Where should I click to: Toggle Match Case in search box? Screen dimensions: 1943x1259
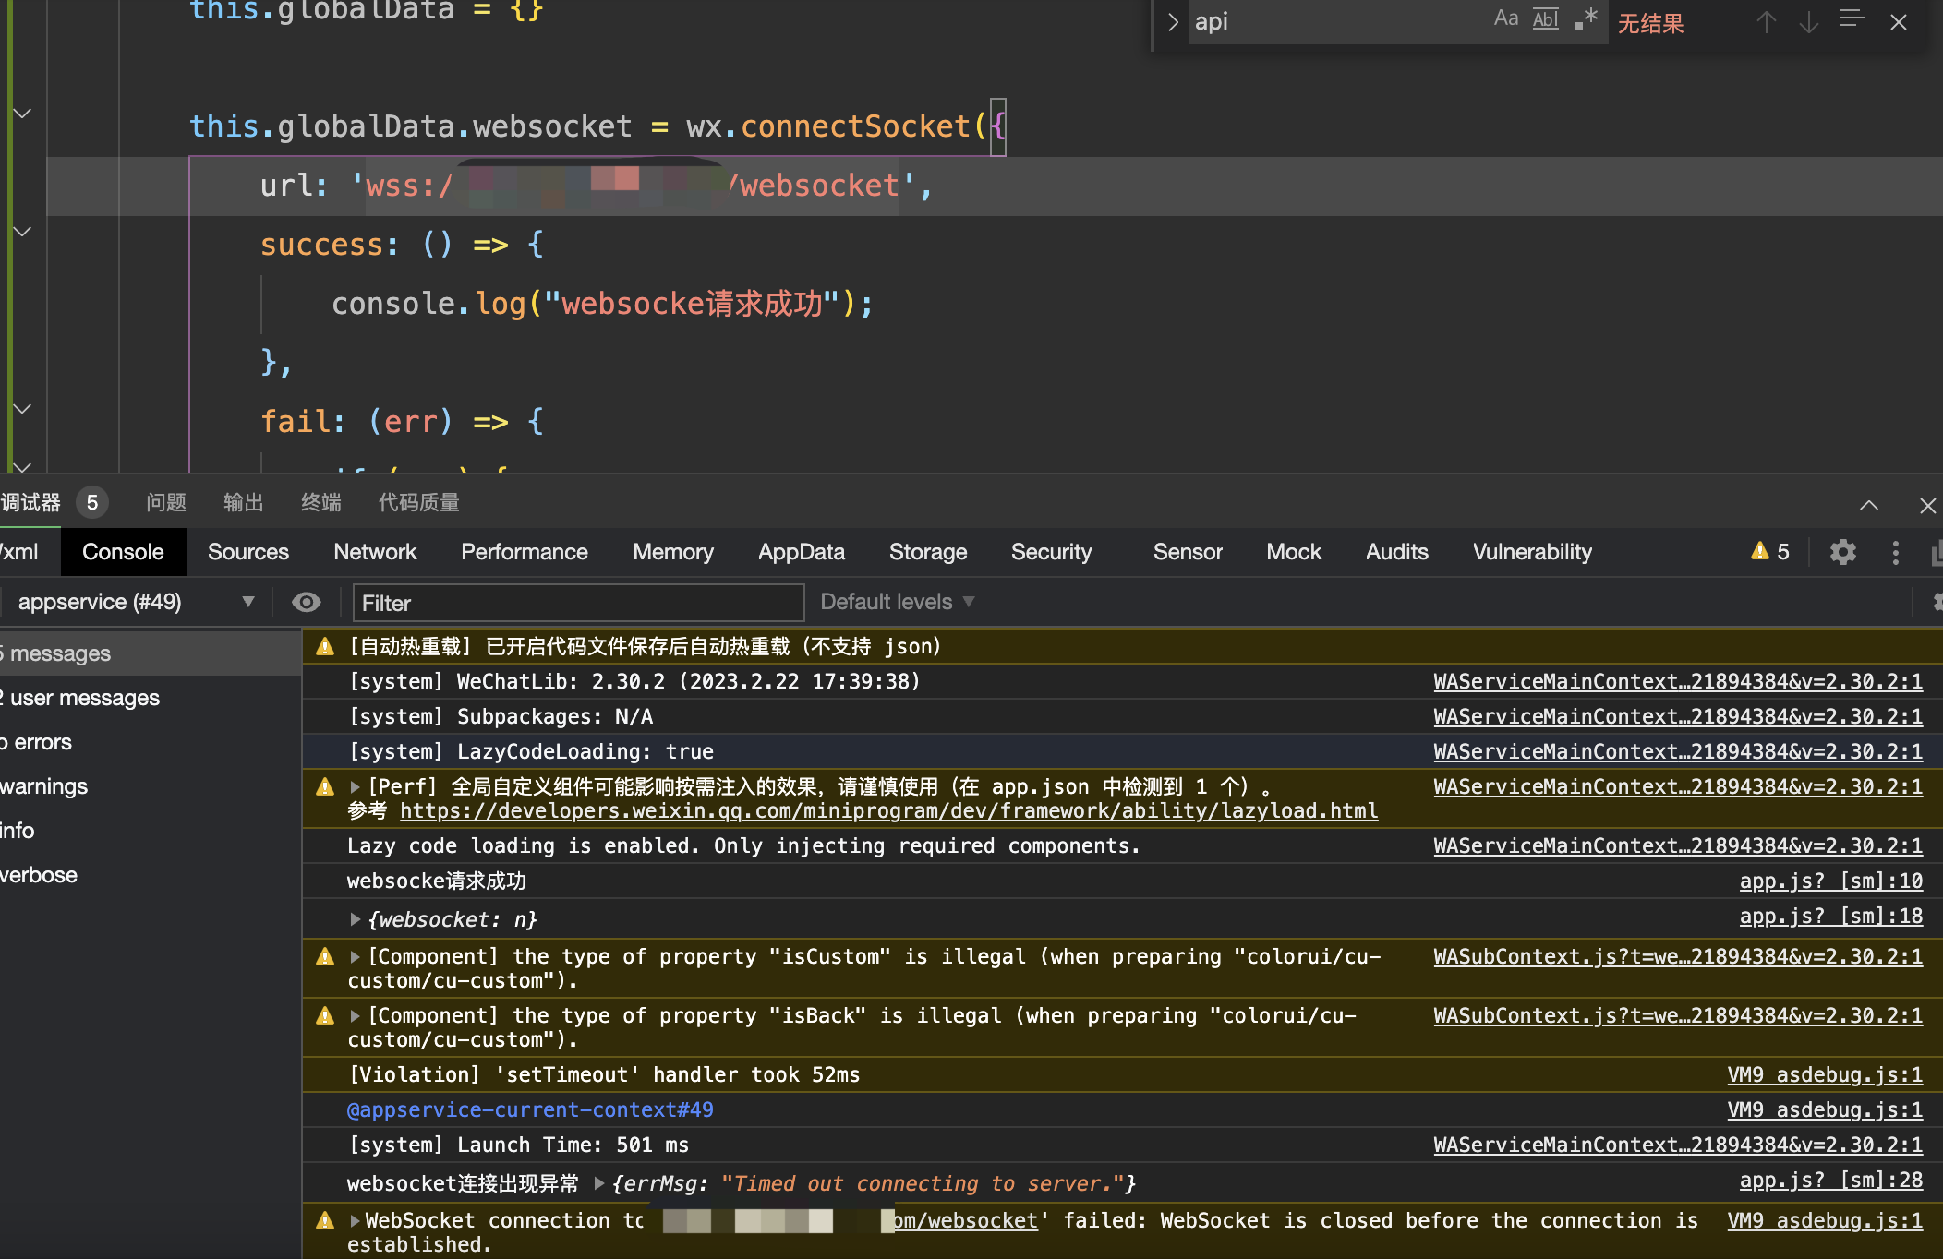tap(1505, 19)
